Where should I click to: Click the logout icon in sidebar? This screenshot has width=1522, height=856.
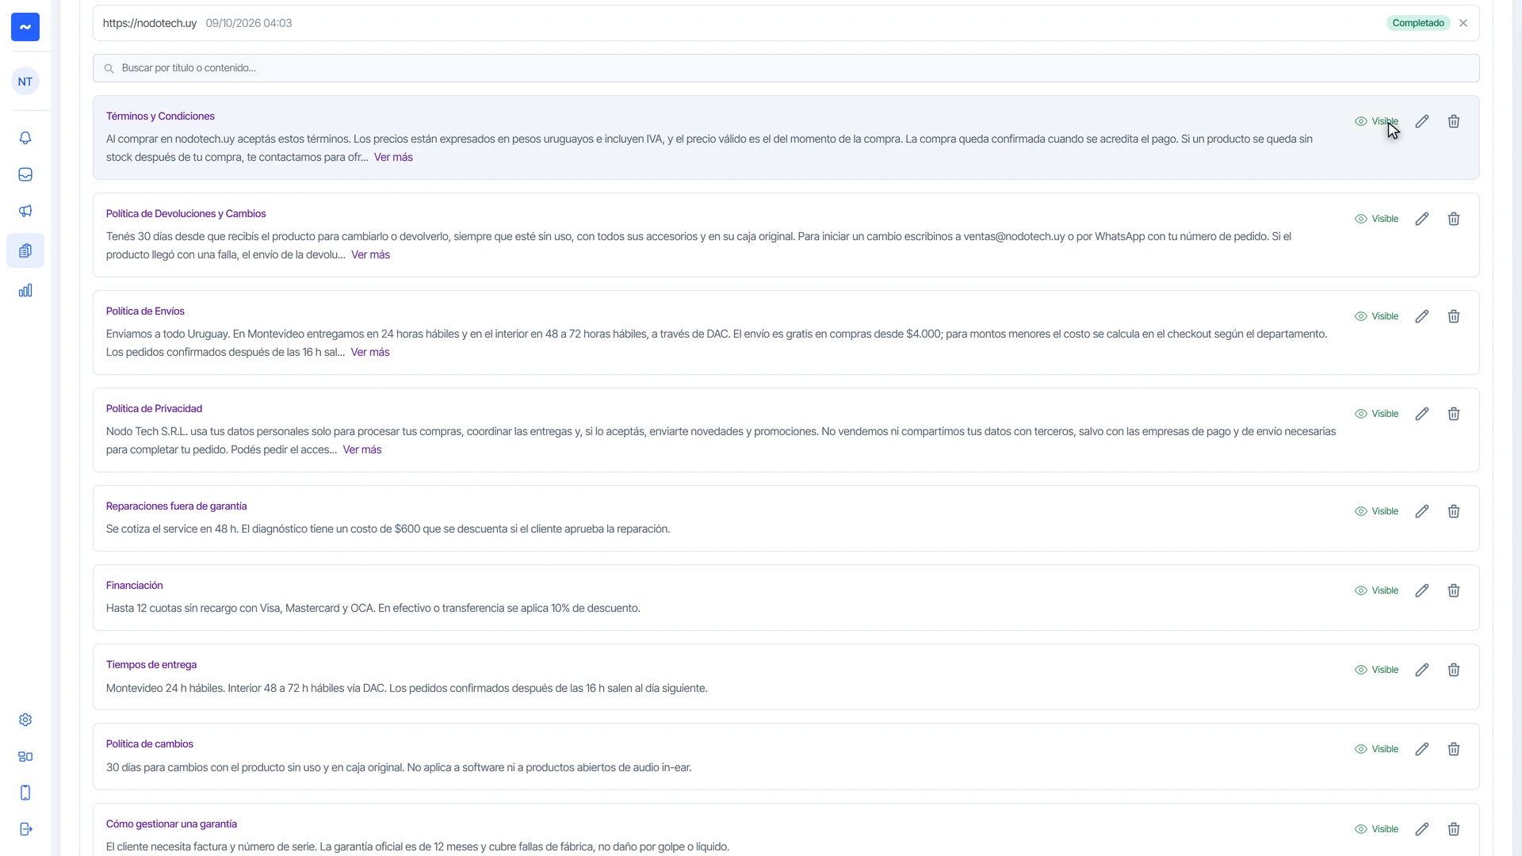point(25,829)
